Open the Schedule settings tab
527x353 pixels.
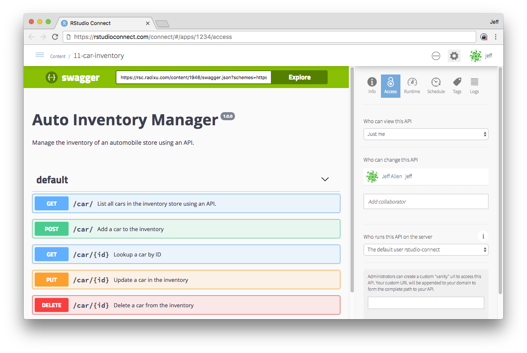[436, 85]
